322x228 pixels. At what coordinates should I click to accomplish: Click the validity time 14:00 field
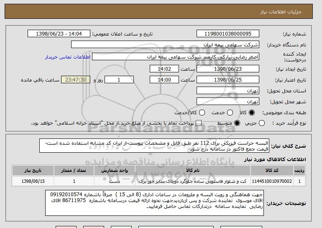[x=164, y=80]
